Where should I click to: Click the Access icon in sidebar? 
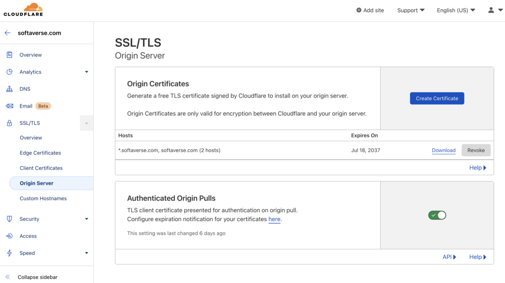point(9,236)
